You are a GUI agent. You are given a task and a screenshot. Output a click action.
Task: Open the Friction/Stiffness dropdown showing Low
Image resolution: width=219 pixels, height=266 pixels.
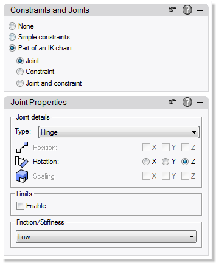[106, 236]
